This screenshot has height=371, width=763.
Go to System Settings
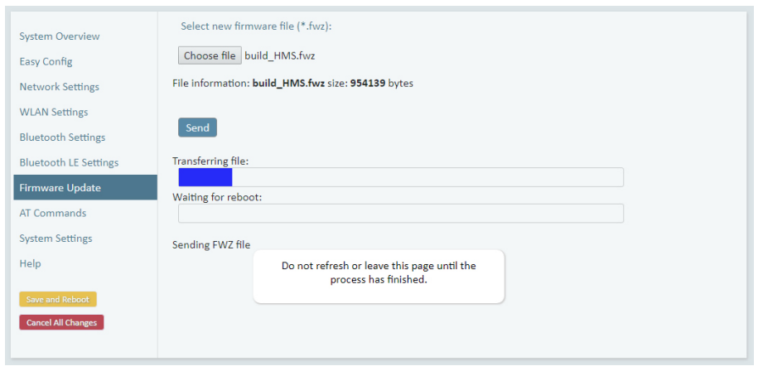56,238
